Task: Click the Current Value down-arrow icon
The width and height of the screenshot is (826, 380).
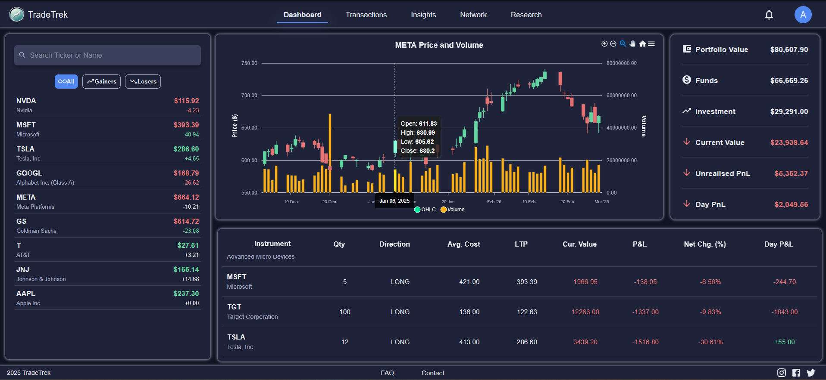Action: click(687, 142)
